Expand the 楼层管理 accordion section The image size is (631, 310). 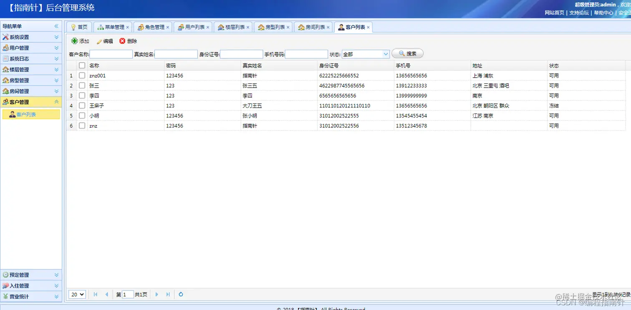point(56,70)
